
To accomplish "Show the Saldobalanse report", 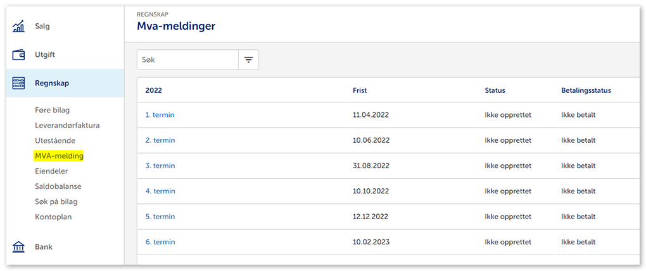I will [x=58, y=186].
